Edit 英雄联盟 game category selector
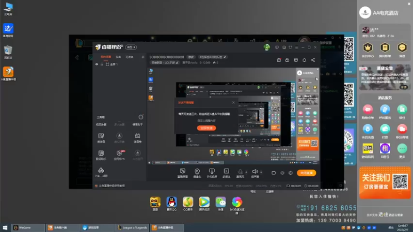 point(165,62)
